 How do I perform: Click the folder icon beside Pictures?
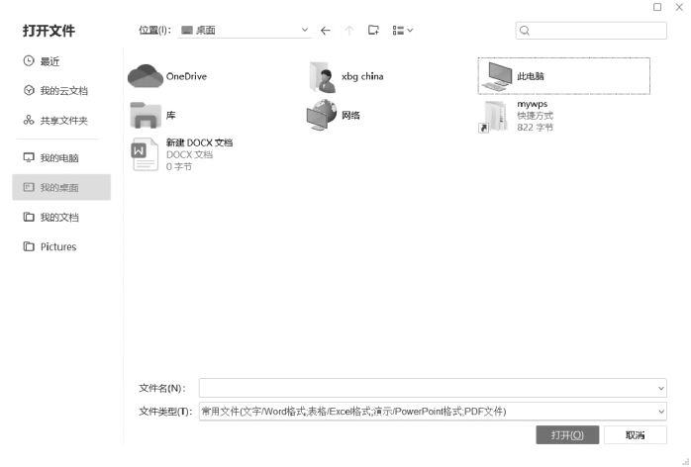29,246
